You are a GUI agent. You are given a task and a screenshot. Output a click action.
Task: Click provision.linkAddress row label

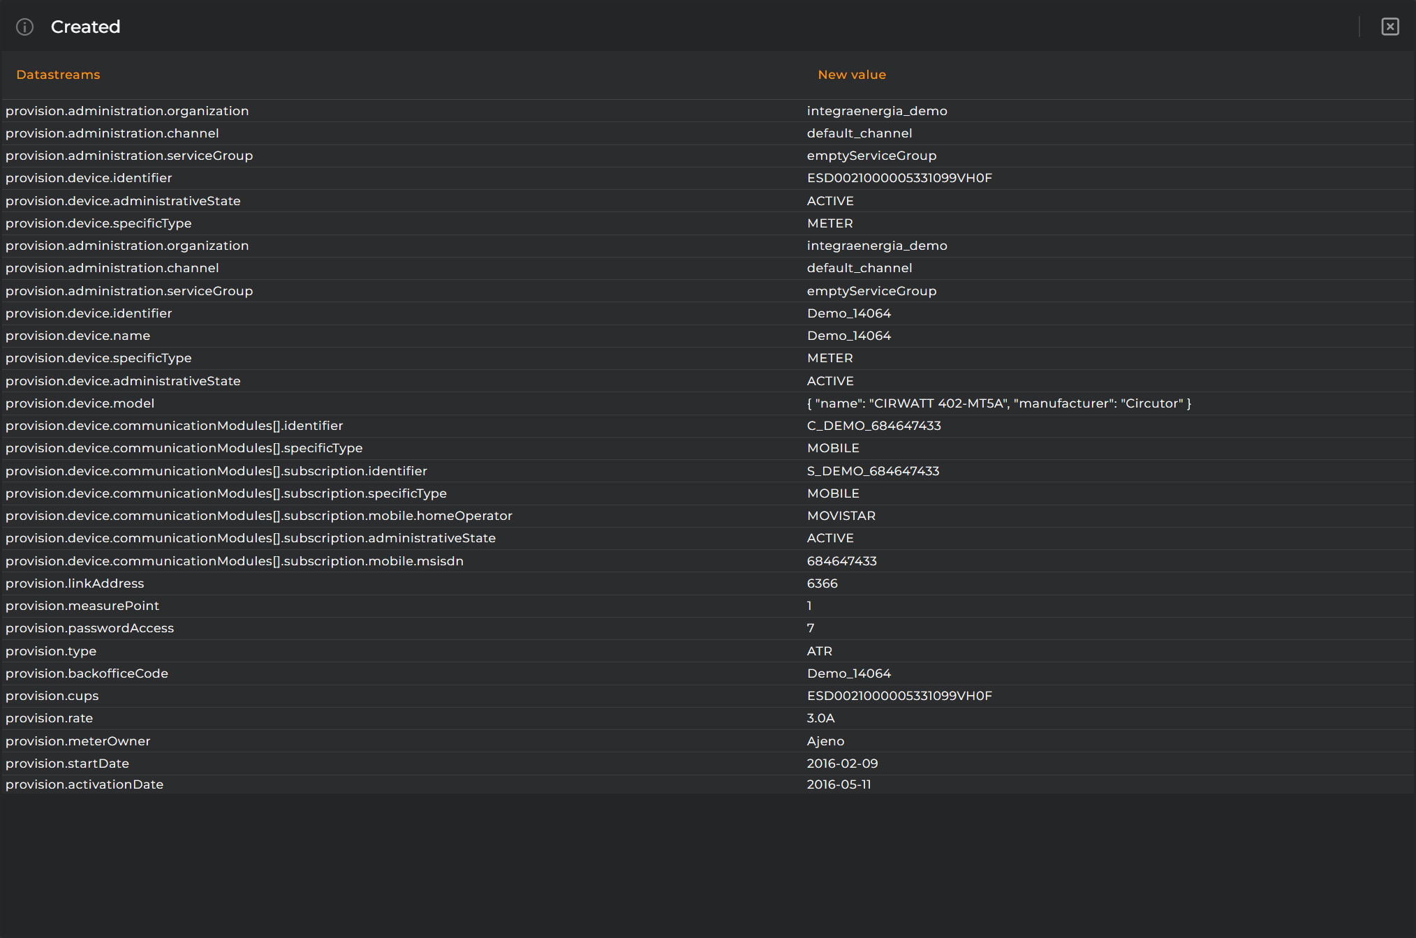pos(75,583)
